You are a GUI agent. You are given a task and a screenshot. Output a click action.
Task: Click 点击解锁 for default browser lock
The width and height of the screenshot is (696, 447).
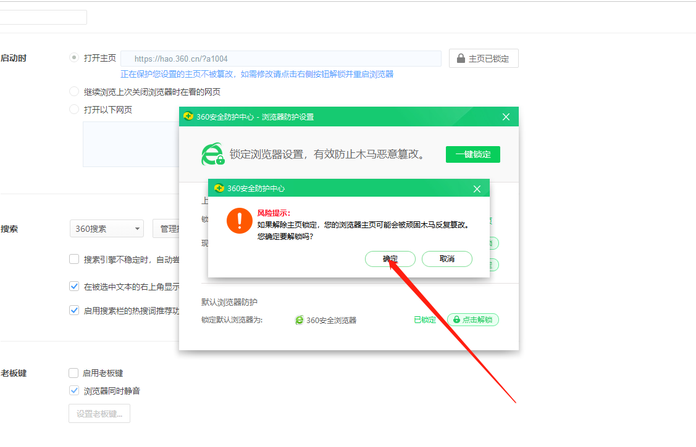pos(472,320)
